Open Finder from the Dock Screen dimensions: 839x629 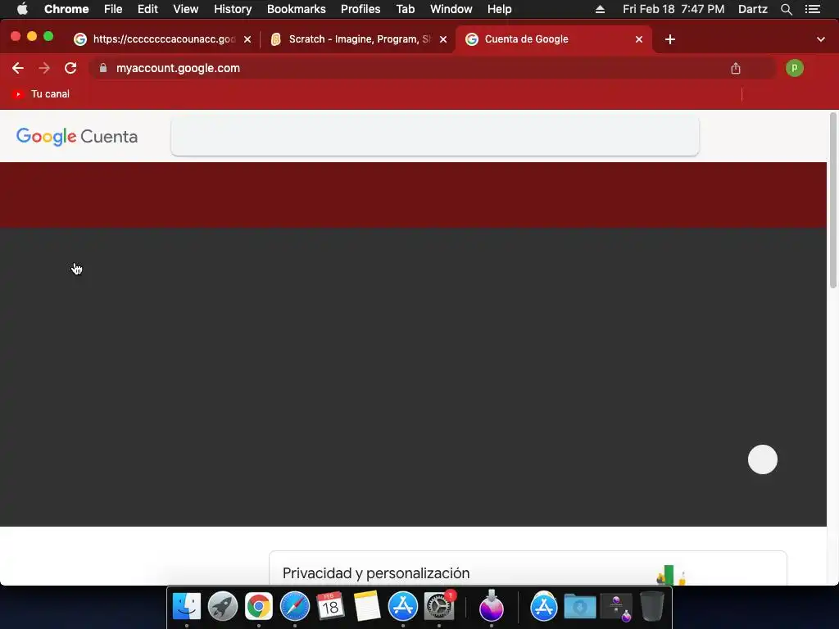pyautogui.click(x=187, y=606)
